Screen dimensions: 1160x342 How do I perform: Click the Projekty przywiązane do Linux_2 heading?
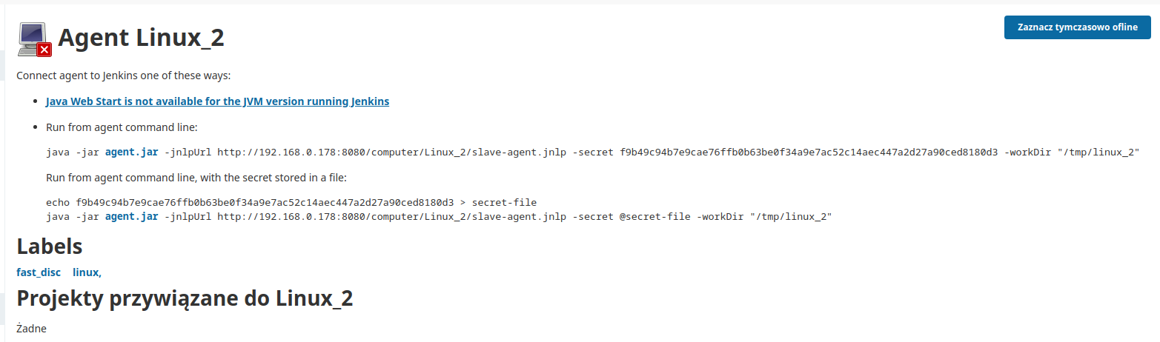coord(185,299)
